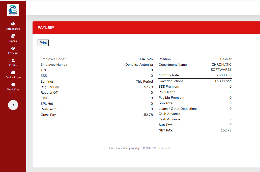Click the Restday OT label

[x=49, y=109]
